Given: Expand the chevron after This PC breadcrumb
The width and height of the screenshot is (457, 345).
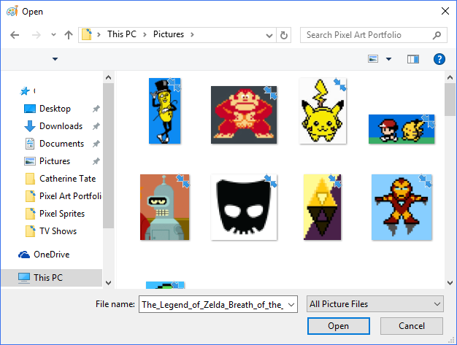Looking at the screenshot, I should click(145, 34).
